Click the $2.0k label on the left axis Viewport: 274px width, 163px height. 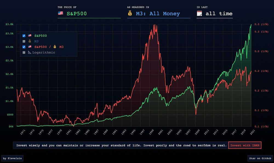[x=9, y=74]
